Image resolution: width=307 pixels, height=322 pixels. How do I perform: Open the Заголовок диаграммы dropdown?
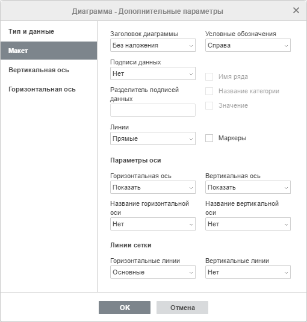(153, 45)
